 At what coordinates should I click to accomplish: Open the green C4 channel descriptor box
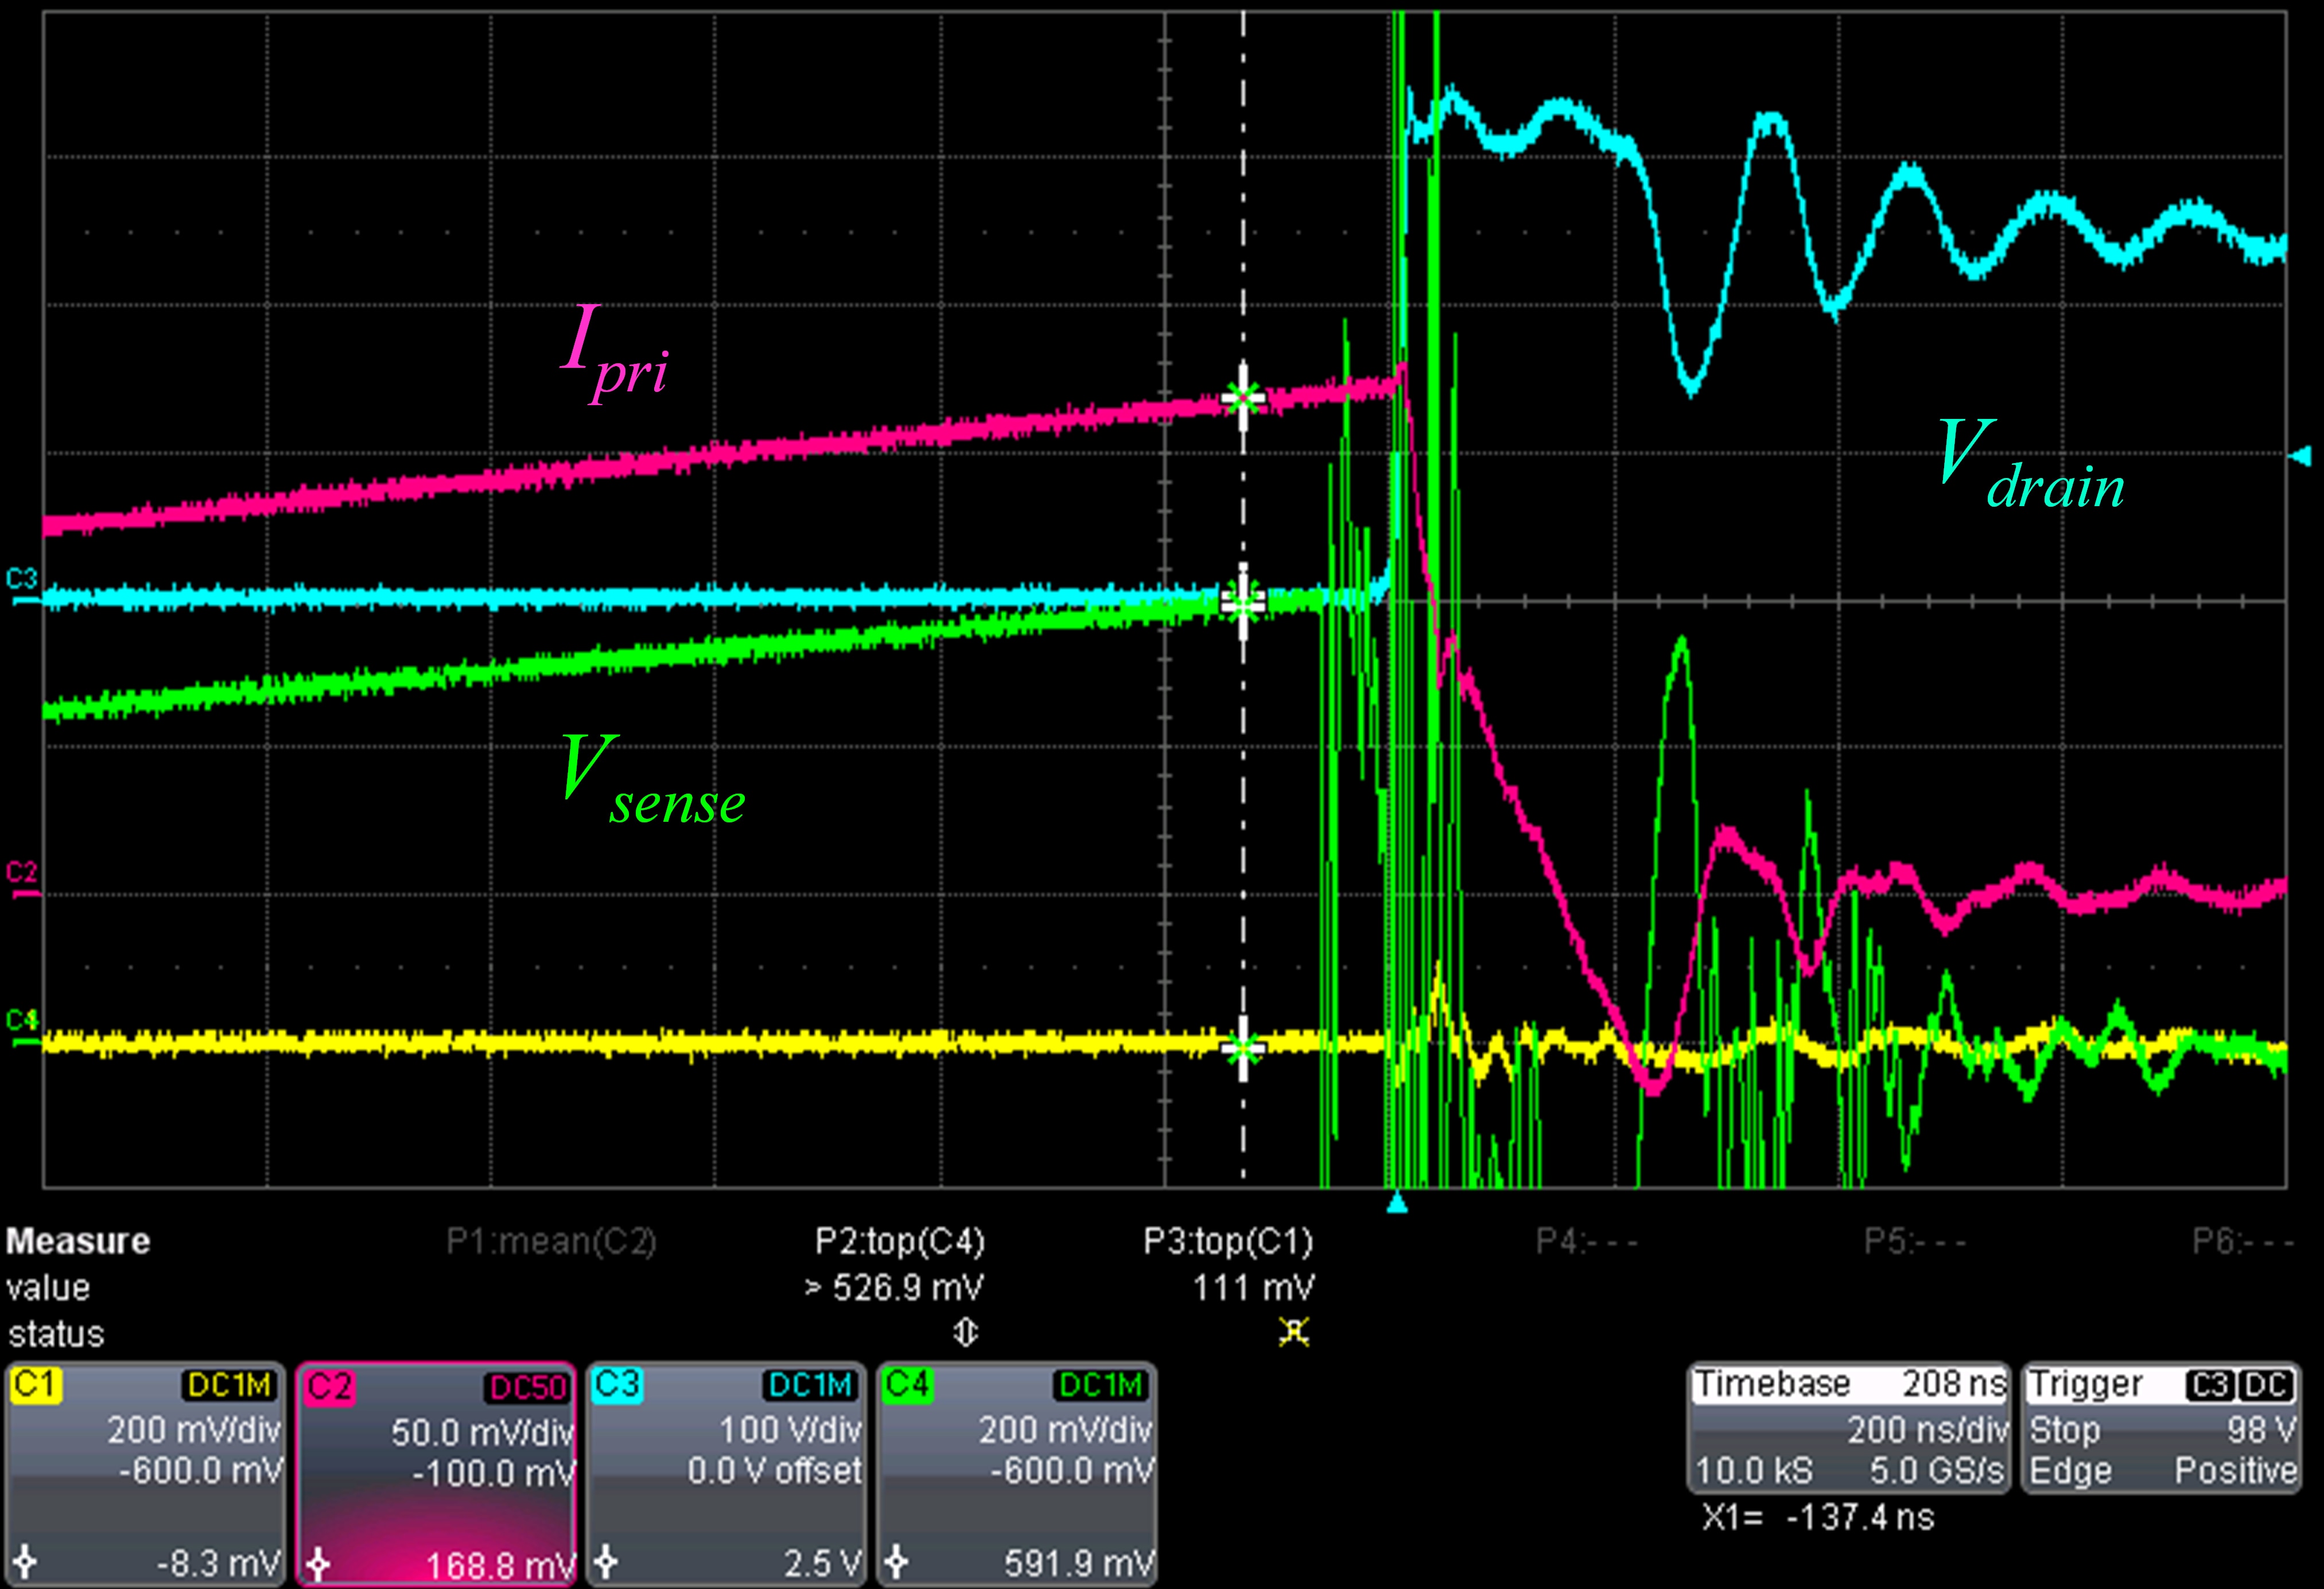coord(1016,1472)
